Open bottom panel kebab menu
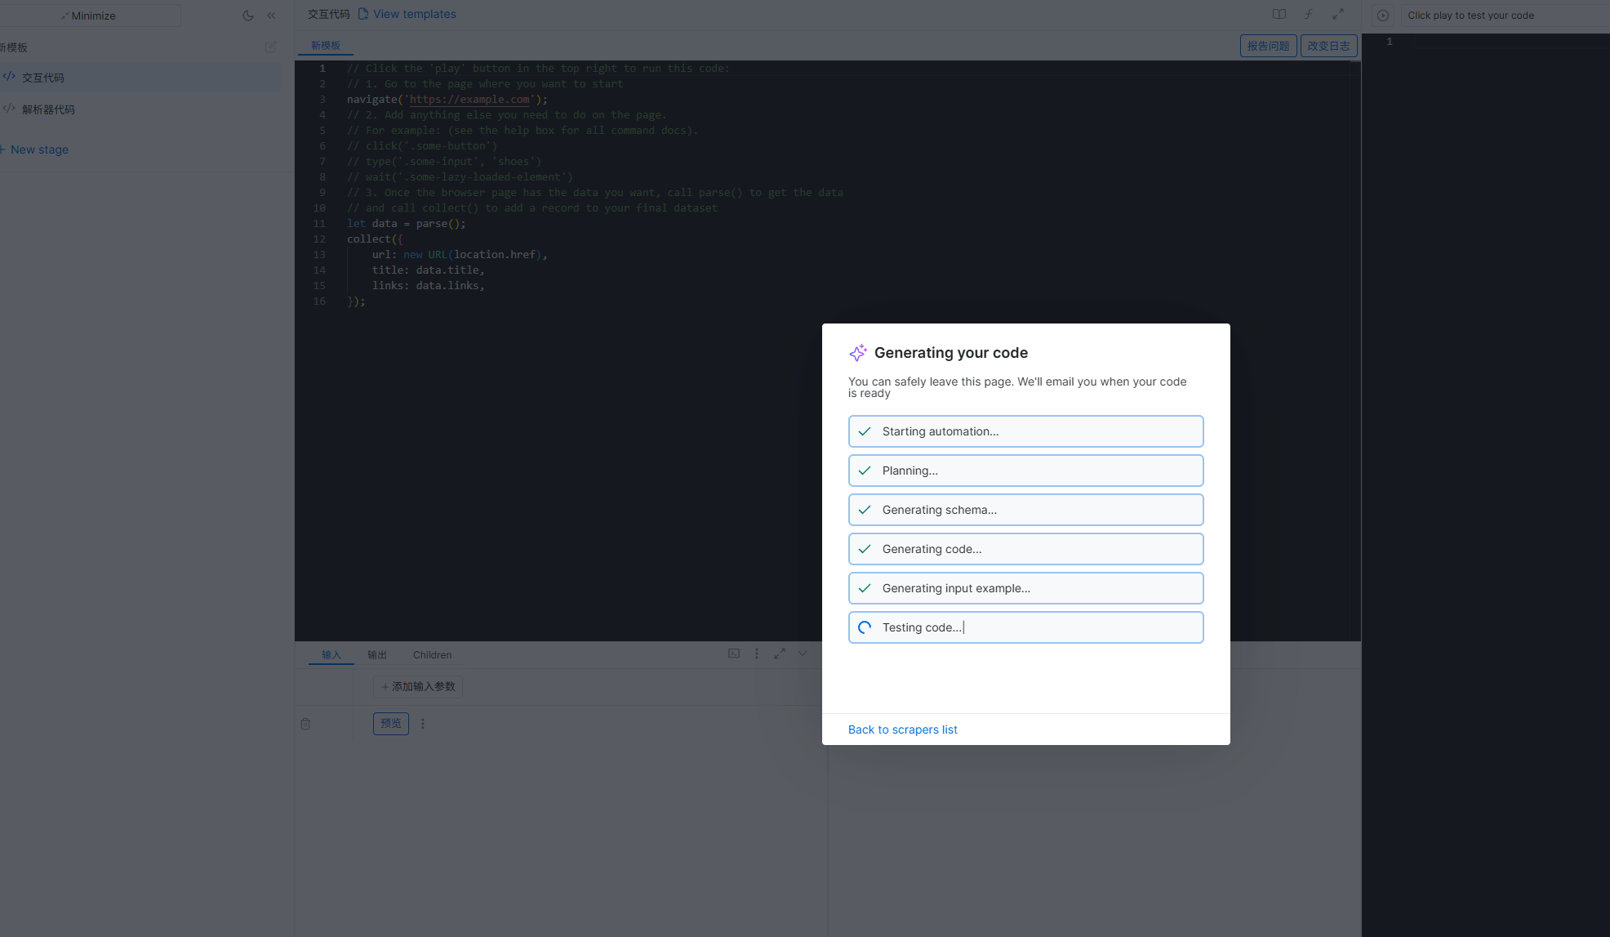Image resolution: width=1610 pixels, height=937 pixels. pos(757,654)
